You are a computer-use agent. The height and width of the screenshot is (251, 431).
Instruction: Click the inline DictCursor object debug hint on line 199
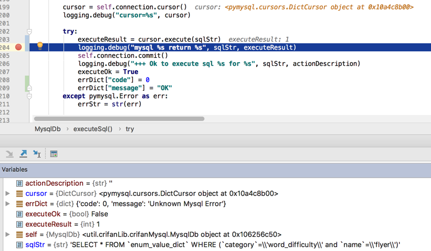pos(304,7)
